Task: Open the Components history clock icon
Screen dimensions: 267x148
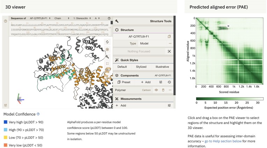Action: pyautogui.click(x=169, y=82)
